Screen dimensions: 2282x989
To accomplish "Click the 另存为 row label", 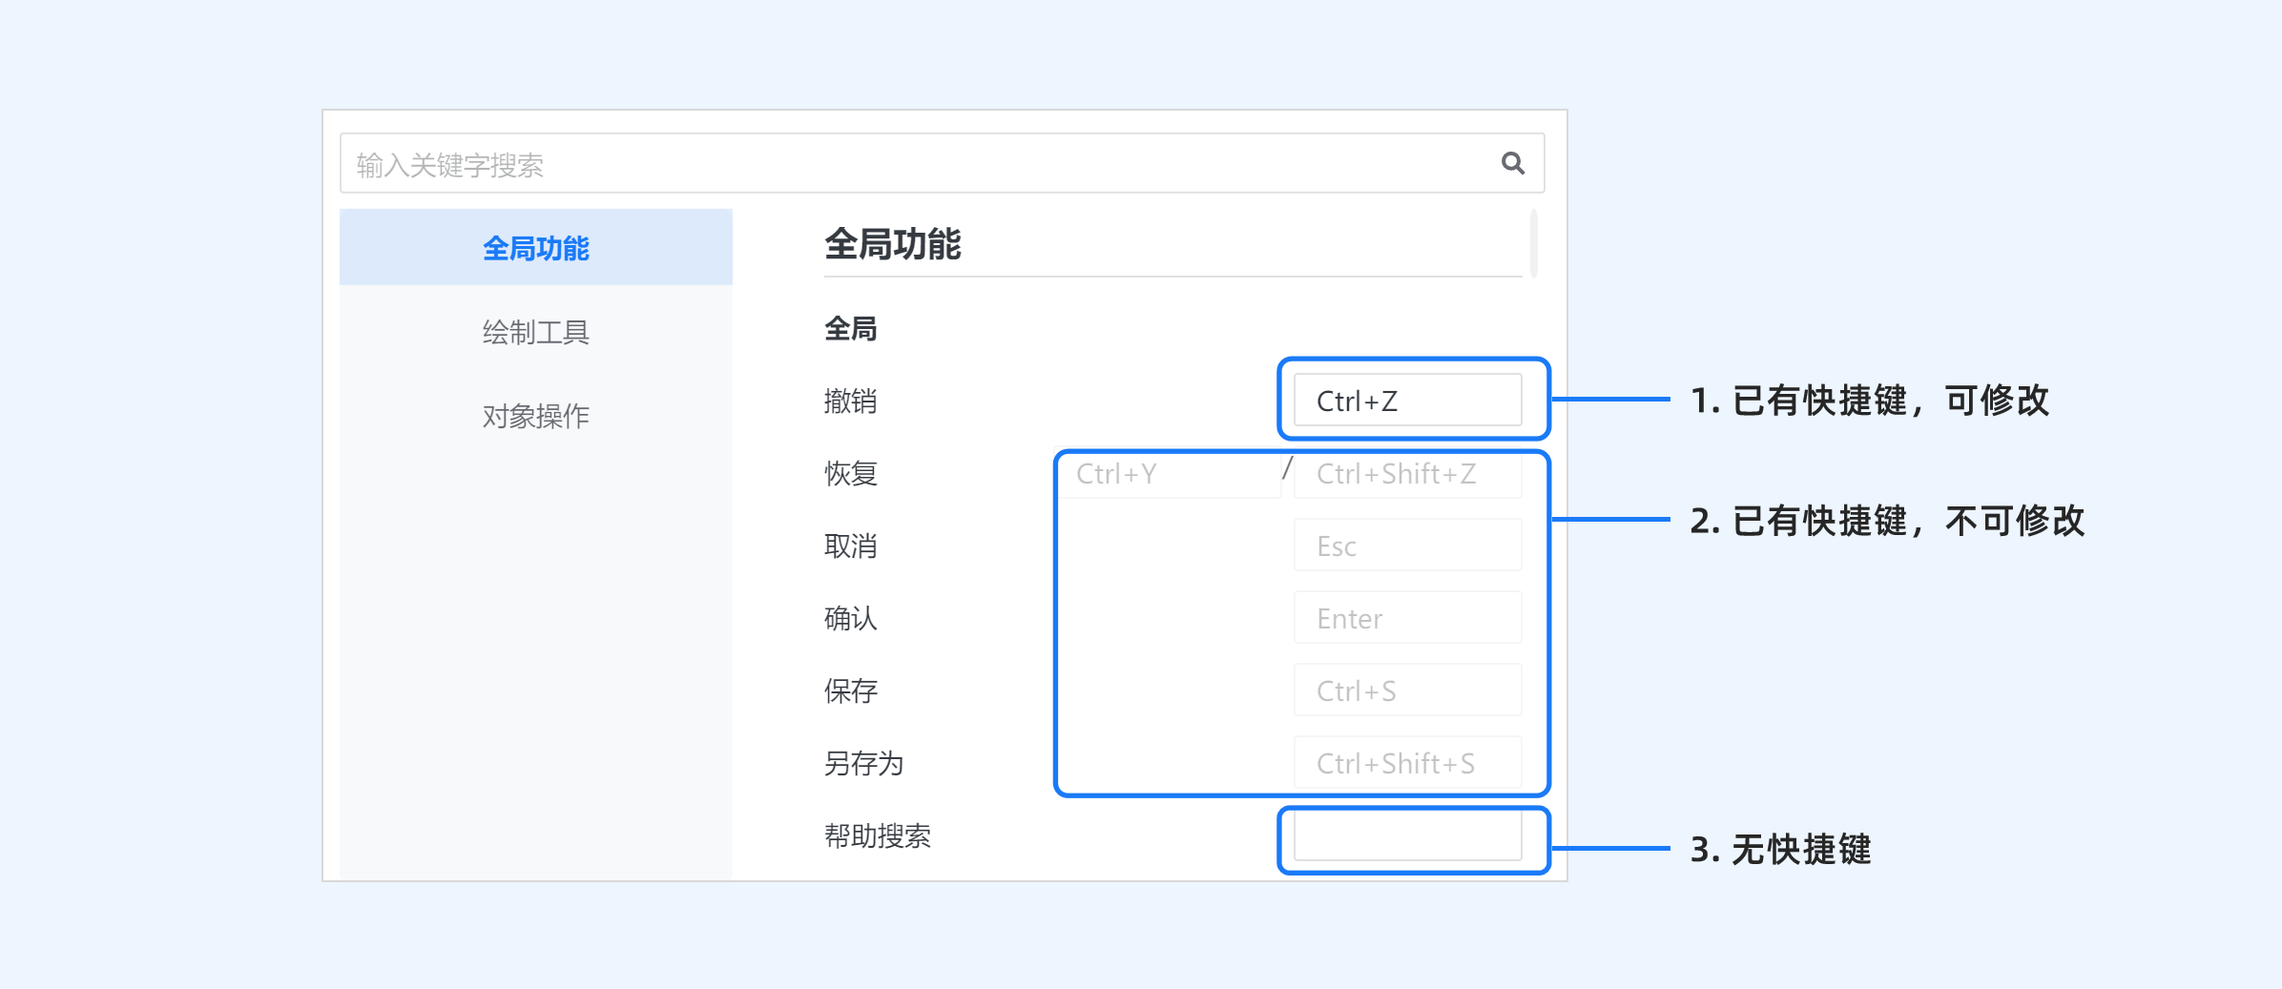I will tap(863, 763).
